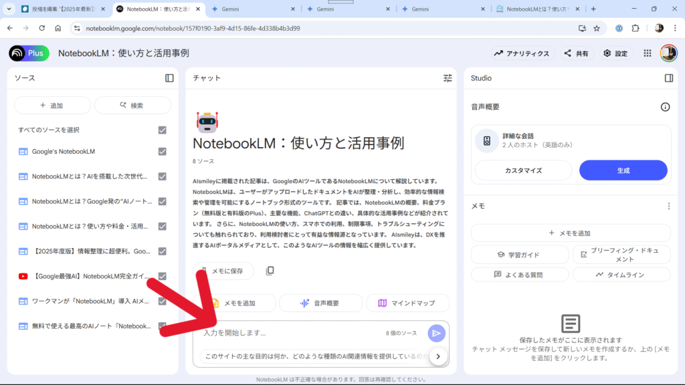Click the audio overview info icon
This screenshot has height=385, width=685.
click(665, 107)
